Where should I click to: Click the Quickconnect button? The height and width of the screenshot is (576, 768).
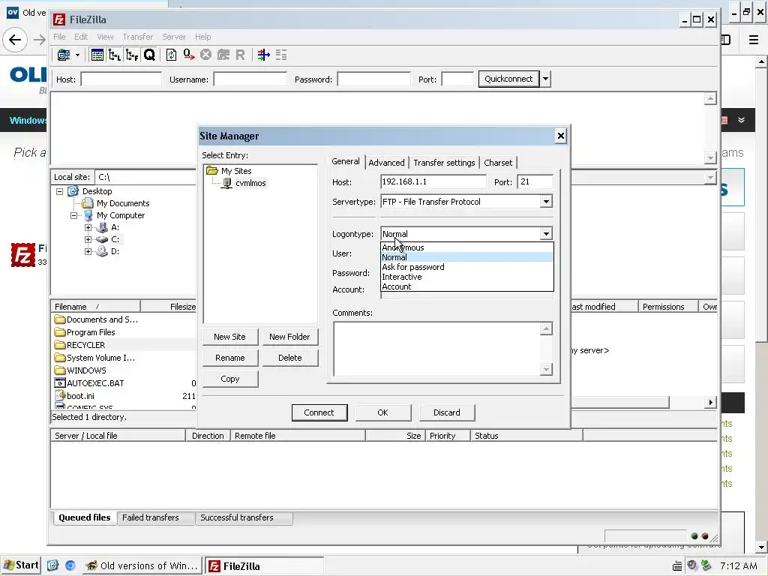point(508,79)
